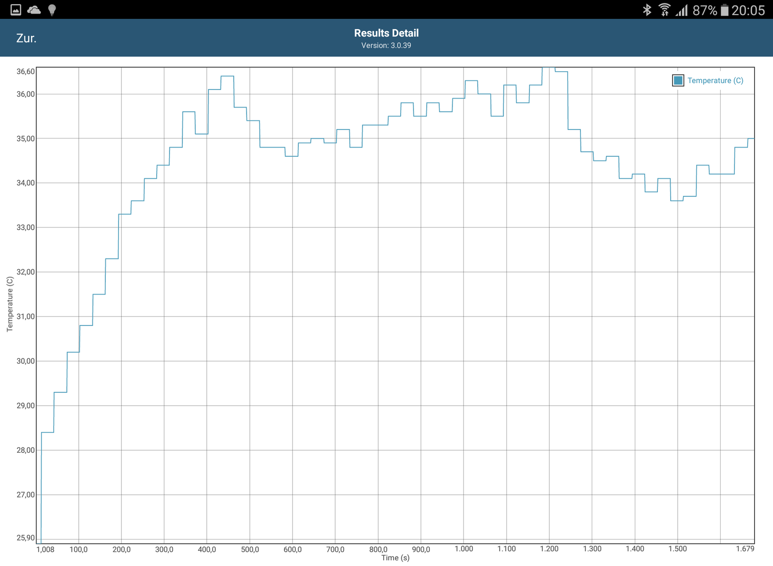This screenshot has width=773, height=566.
Task: Tap the Version: 3.0.39 text
Action: pyautogui.click(x=386, y=46)
